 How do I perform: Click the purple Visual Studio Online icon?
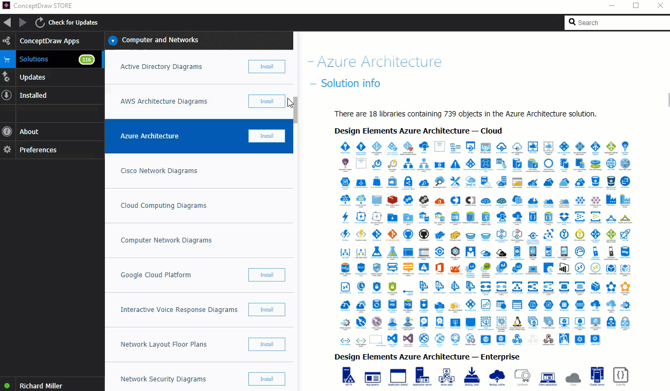[408, 339]
